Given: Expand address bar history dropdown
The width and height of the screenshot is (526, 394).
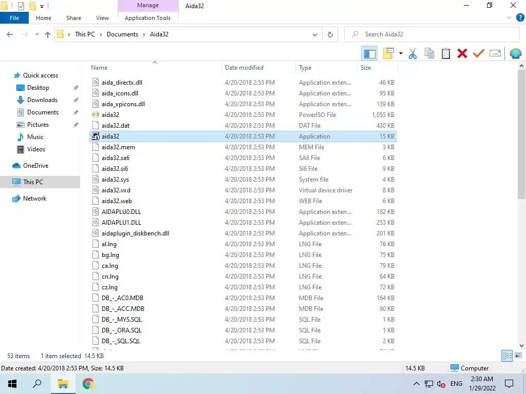Looking at the screenshot, I should point(315,34).
